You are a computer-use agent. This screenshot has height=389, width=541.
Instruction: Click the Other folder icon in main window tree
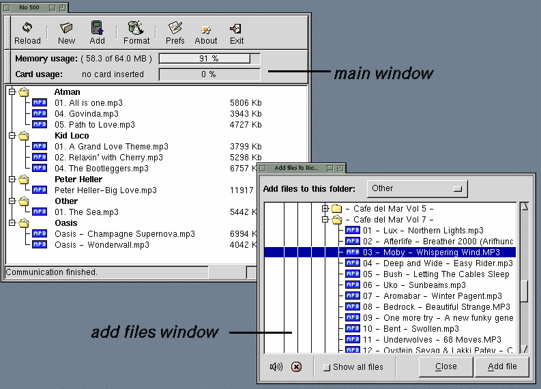[24, 201]
